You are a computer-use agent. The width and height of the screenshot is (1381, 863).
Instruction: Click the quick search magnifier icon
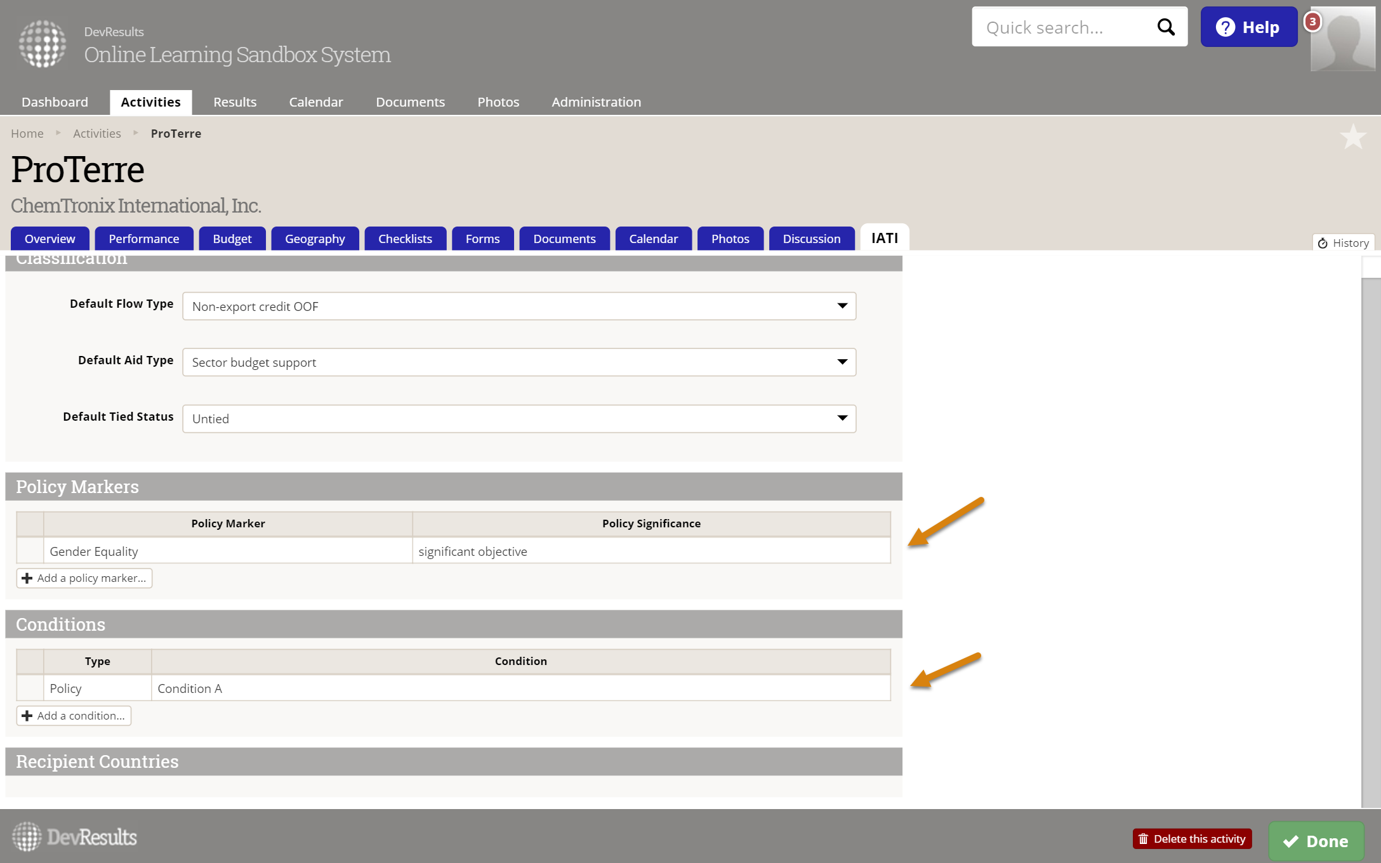coord(1165,27)
